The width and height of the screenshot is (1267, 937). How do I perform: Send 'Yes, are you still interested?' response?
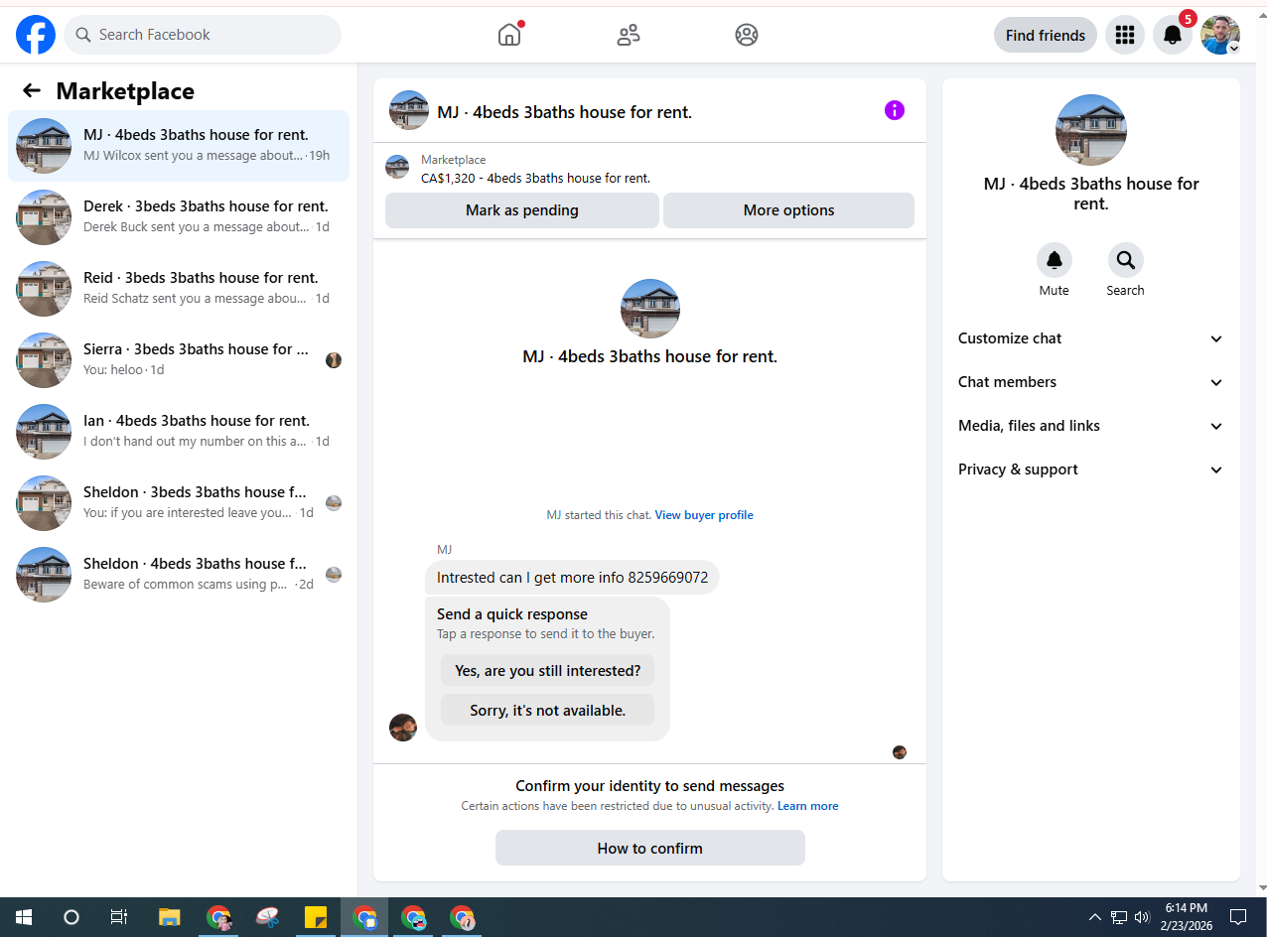click(x=548, y=671)
